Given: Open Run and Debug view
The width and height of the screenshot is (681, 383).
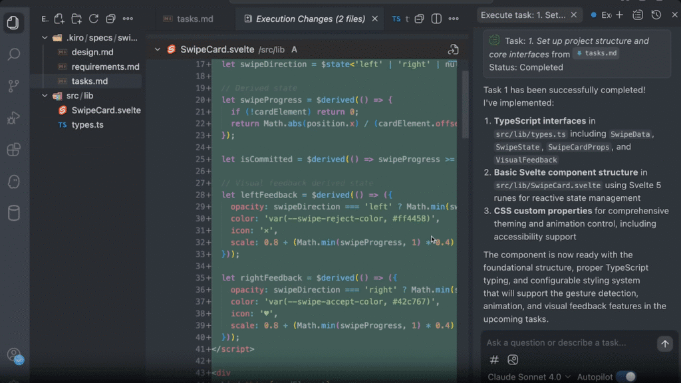Looking at the screenshot, I should (13, 118).
